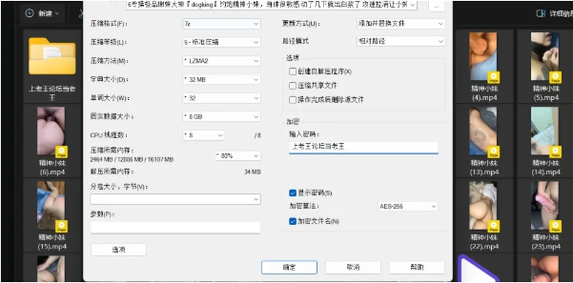Uncheck the 显示密码 checkbox
The image size is (573, 283).
pyautogui.click(x=292, y=193)
